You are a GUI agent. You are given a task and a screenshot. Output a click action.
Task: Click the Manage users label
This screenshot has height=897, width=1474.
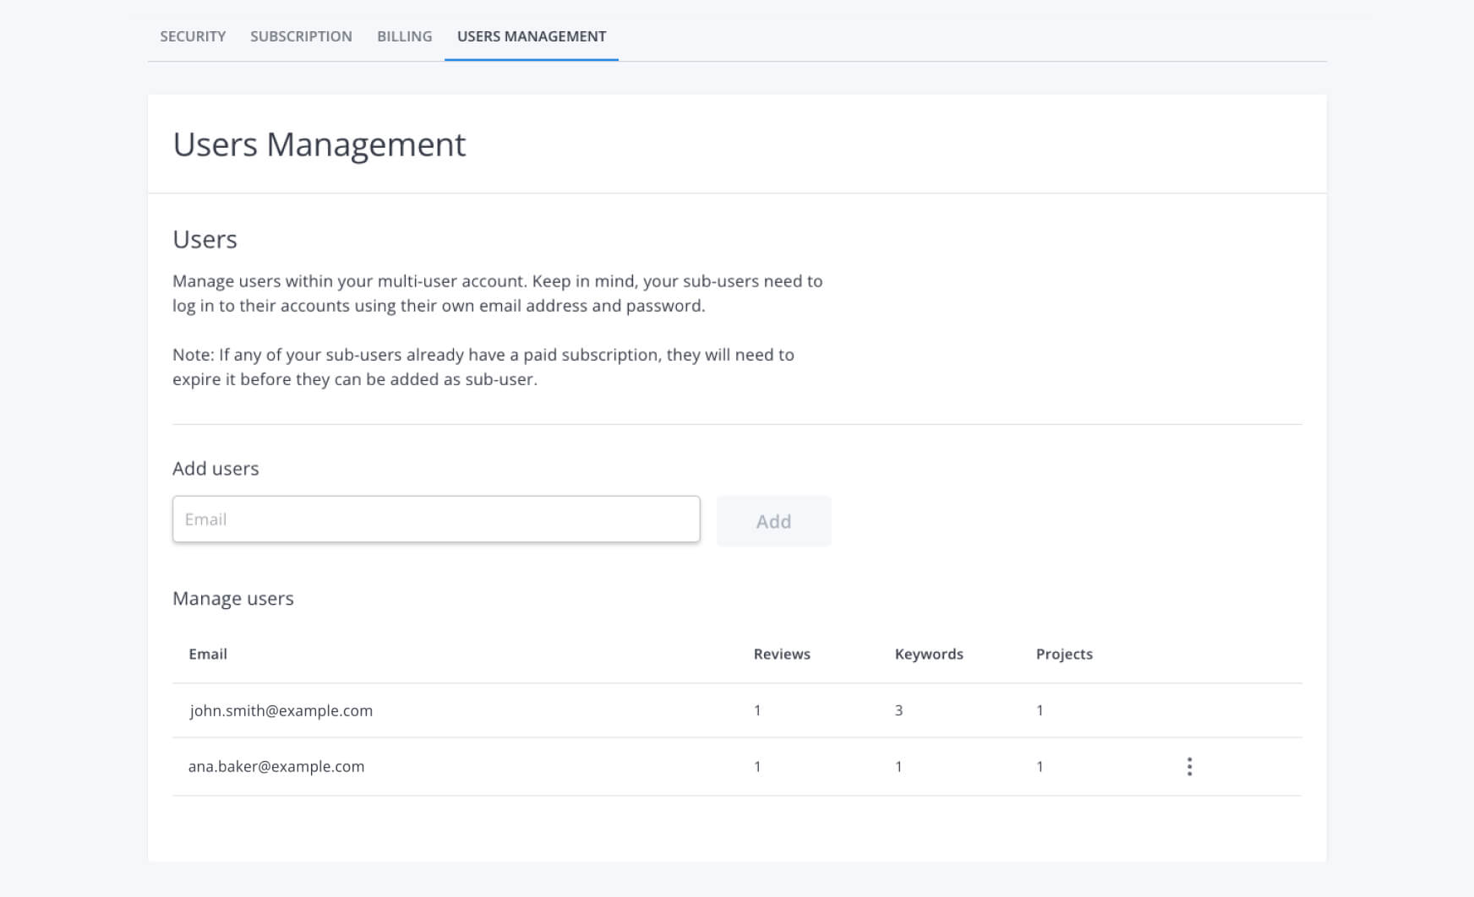pyautogui.click(x=233, y=599)
